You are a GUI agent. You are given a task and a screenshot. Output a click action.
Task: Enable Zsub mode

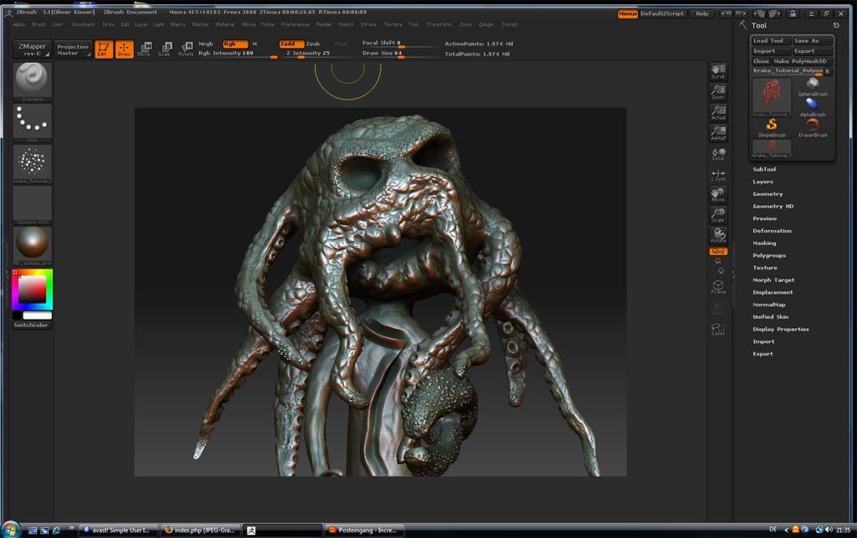point(313,44)
